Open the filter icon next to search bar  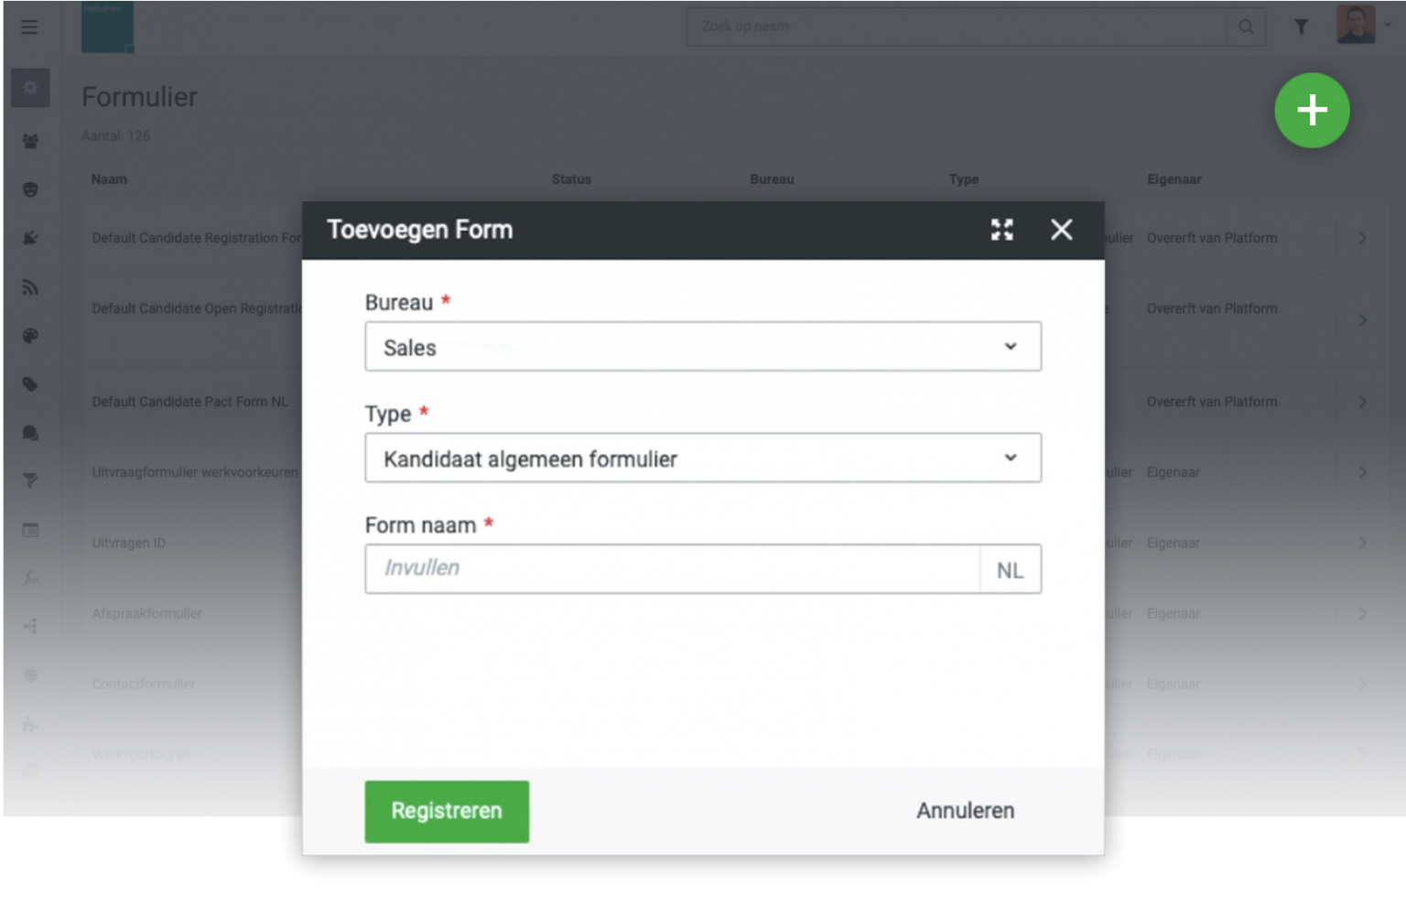point(1300,27)
